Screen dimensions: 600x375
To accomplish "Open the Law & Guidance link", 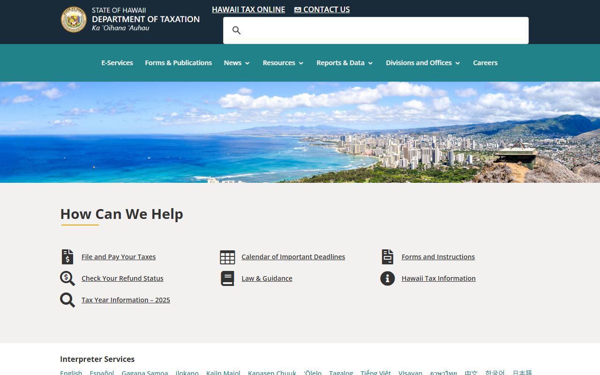I will click(x=267, y=278).
